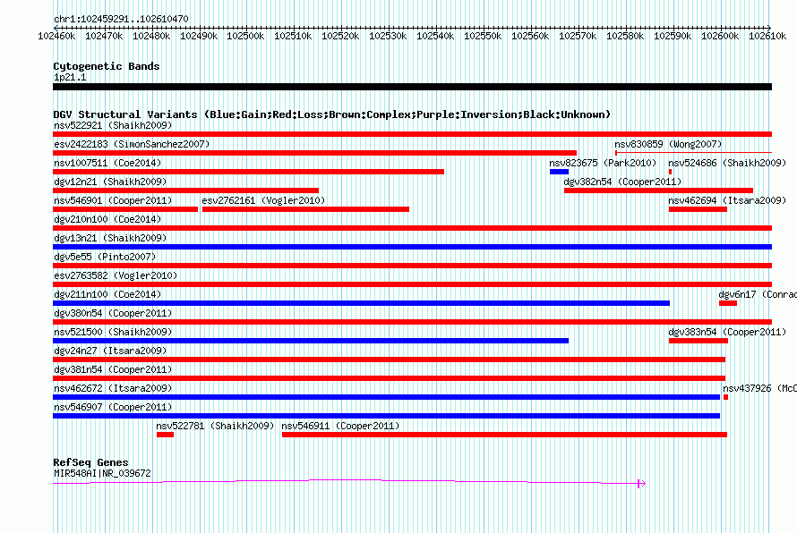Image resolution: width=797 pixels, height=533 pixels.
Task: Select the red nsv522781 loss bar
Action: tap(165, 435)
